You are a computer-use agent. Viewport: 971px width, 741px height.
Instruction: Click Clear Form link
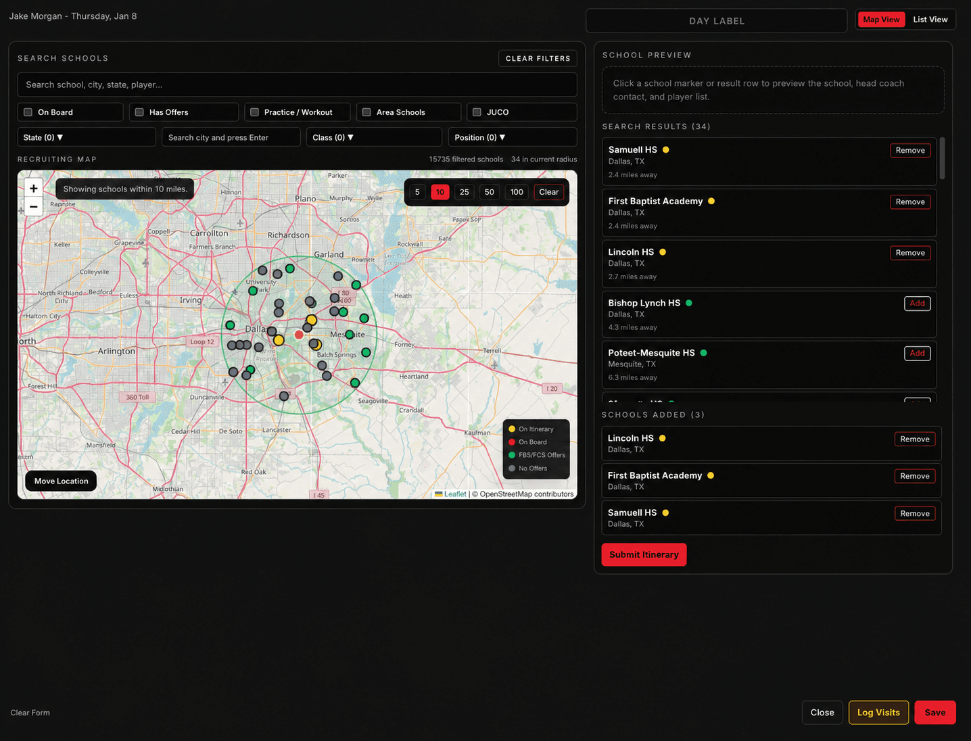coord(30,713)
